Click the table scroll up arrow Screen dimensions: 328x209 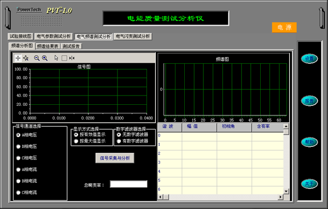[286, 126]
